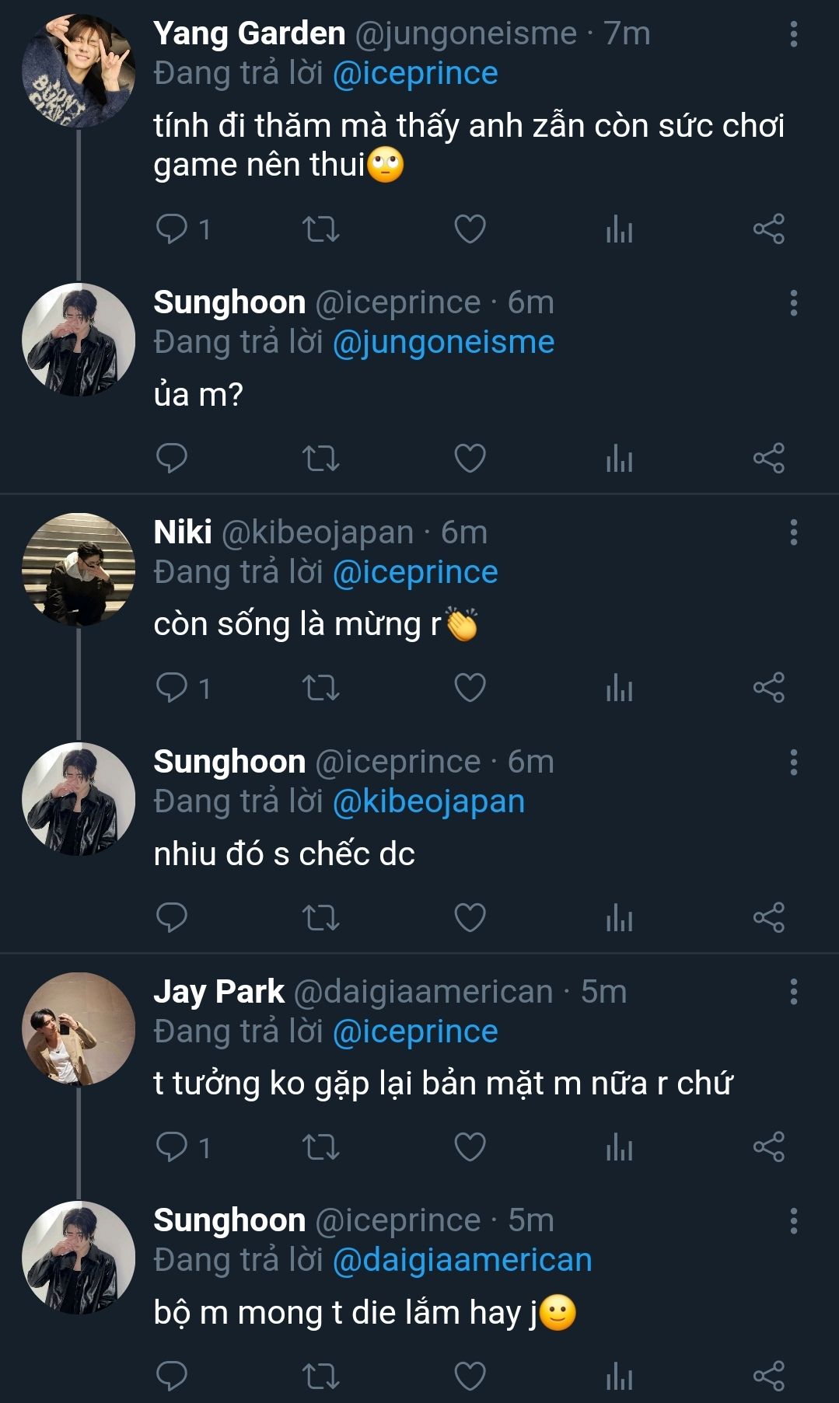Open more options on Yang Garden's tweet
This screenshot has width=839, height=1403.
point(793,34)
